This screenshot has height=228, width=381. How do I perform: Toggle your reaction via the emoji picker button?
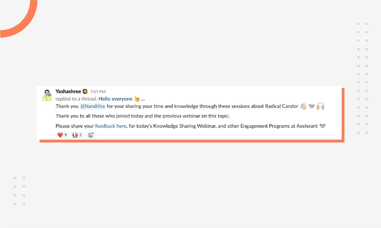pos(91,135)
